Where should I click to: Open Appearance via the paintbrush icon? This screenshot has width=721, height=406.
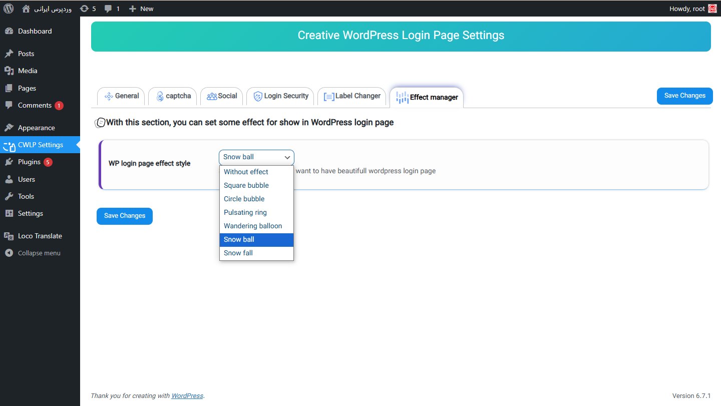click(10, 128)
